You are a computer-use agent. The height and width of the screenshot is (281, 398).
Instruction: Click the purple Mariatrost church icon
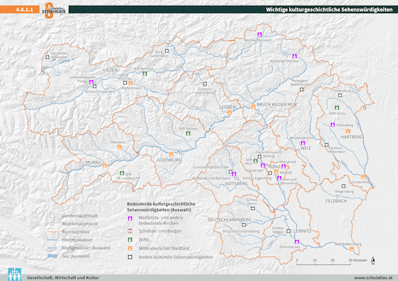284,166
